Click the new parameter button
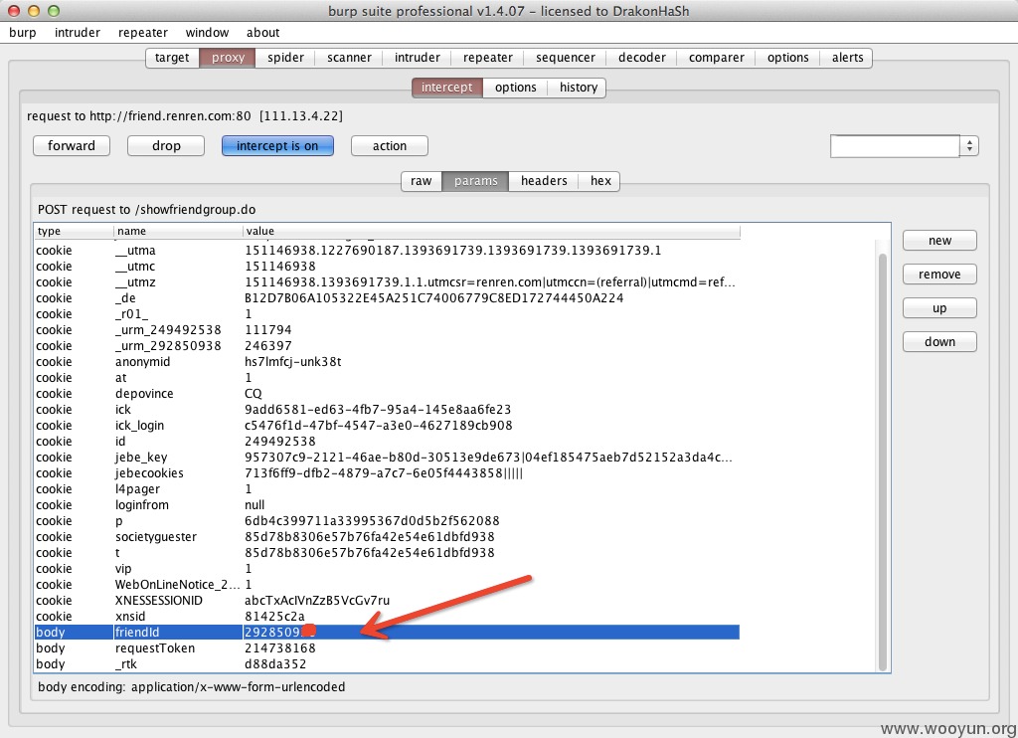 pyautogui.click(x=939, y=241)
